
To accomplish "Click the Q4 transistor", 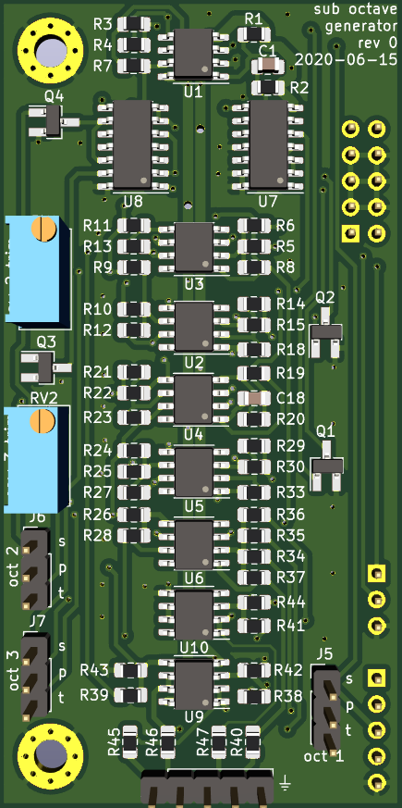I will pos(53,121).
